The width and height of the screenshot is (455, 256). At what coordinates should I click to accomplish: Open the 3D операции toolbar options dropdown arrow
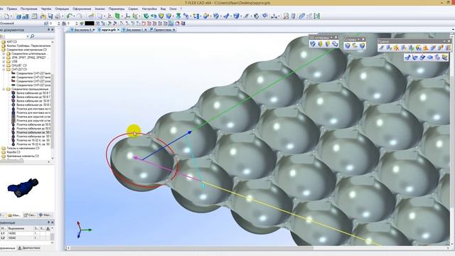point(331,38)
